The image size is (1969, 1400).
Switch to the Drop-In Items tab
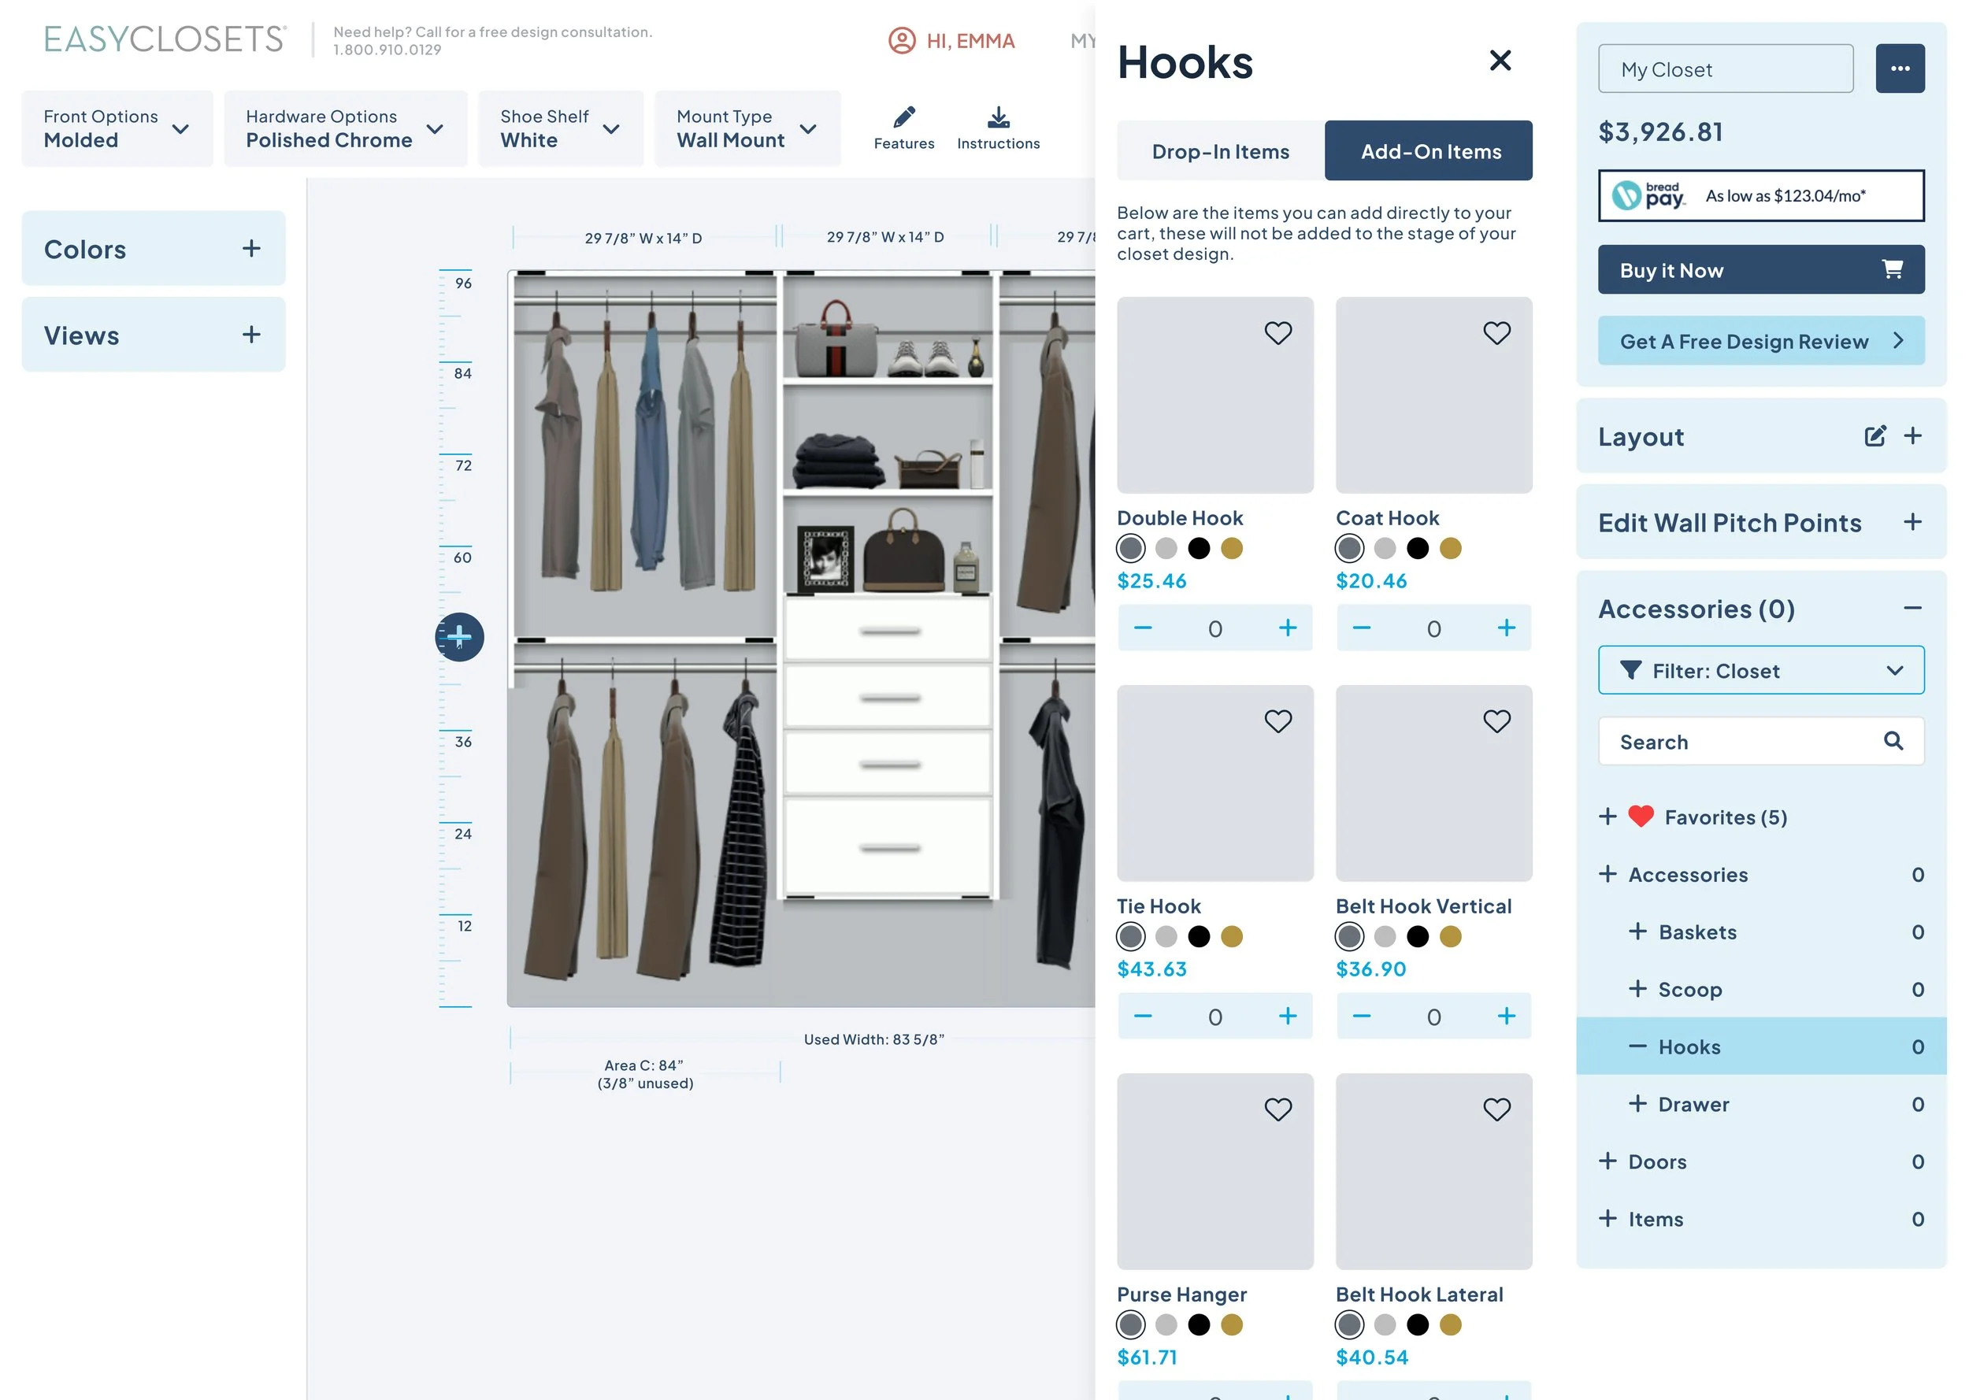coord(1219,150)
